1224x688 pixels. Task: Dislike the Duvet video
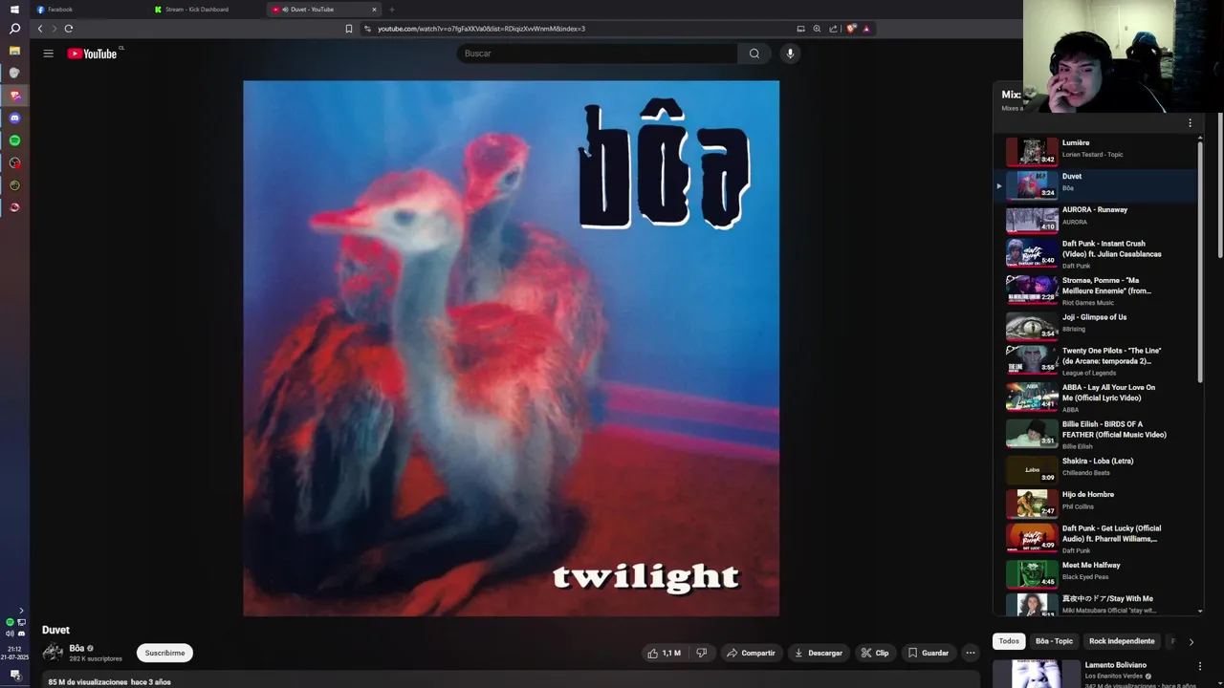701,653
